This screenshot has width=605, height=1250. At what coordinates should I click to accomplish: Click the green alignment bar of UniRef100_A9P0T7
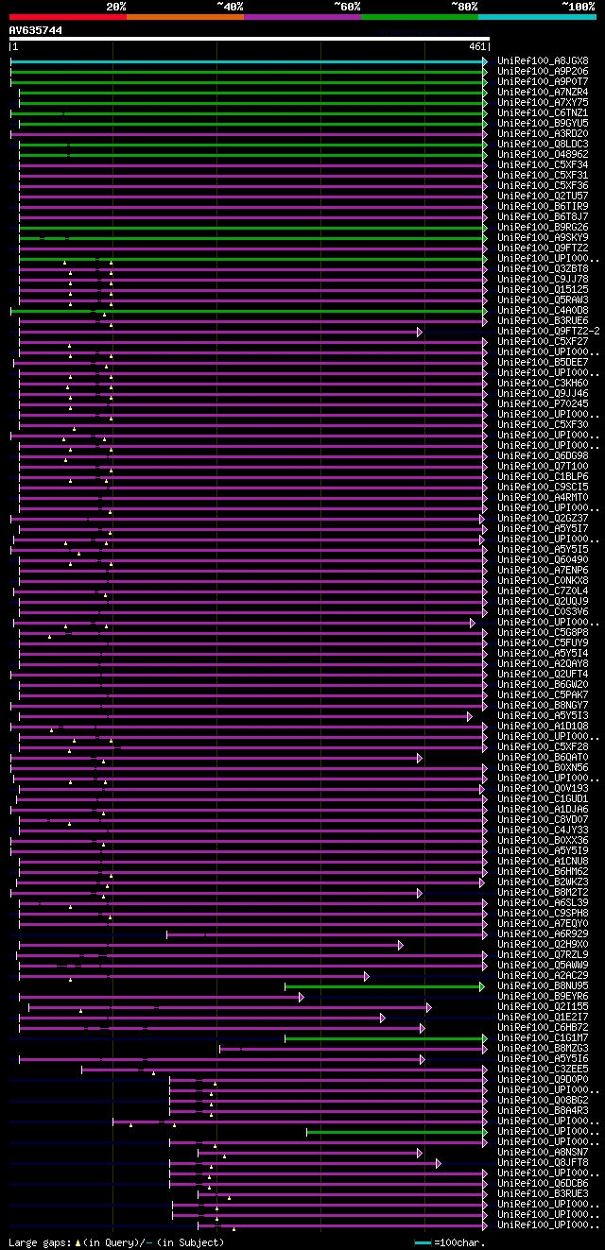[247, 81]
